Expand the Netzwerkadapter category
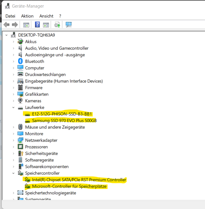This screenshot has width=205, height=209. 13,140
